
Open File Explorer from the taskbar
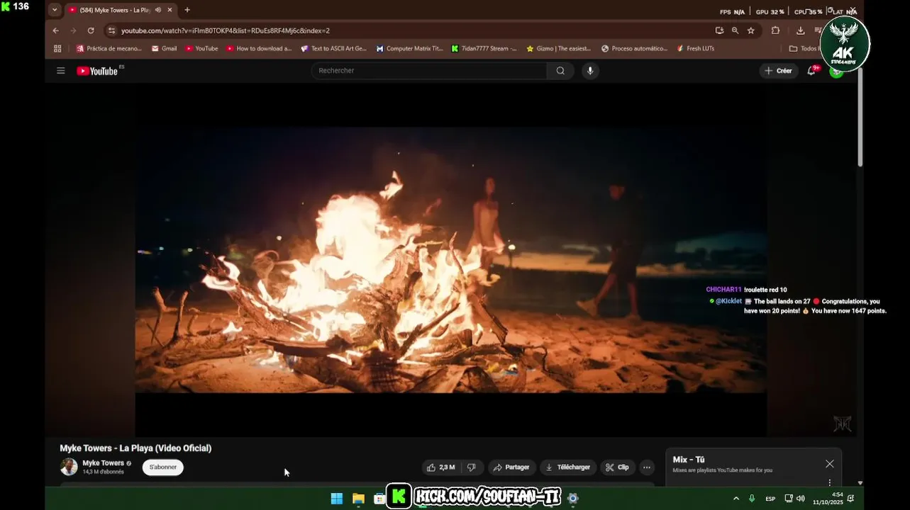click(x=358, y=498)
